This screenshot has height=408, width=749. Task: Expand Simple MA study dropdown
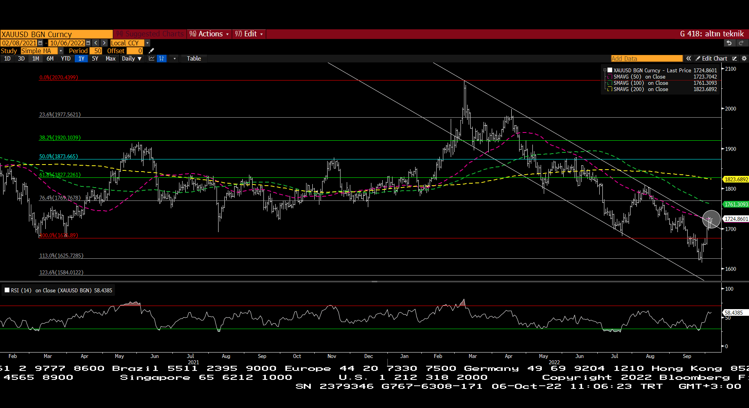click(61, 51)
